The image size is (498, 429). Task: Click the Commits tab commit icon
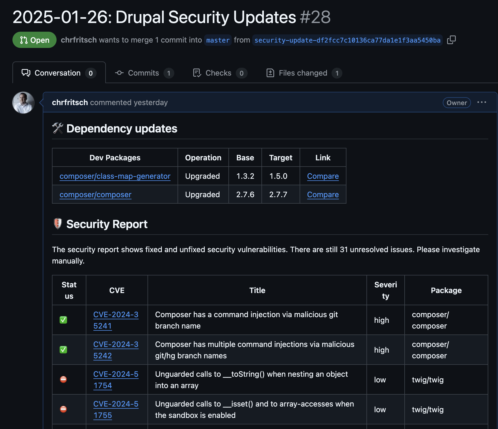click(x=119, y=73)
